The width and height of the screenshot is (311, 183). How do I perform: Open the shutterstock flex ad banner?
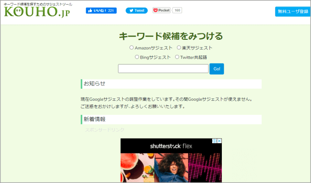[171, 161]
